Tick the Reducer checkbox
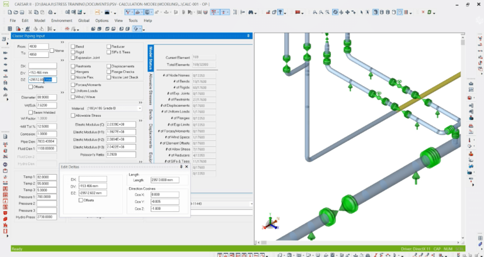The image size is (484, 257). [x=108, y=46]
